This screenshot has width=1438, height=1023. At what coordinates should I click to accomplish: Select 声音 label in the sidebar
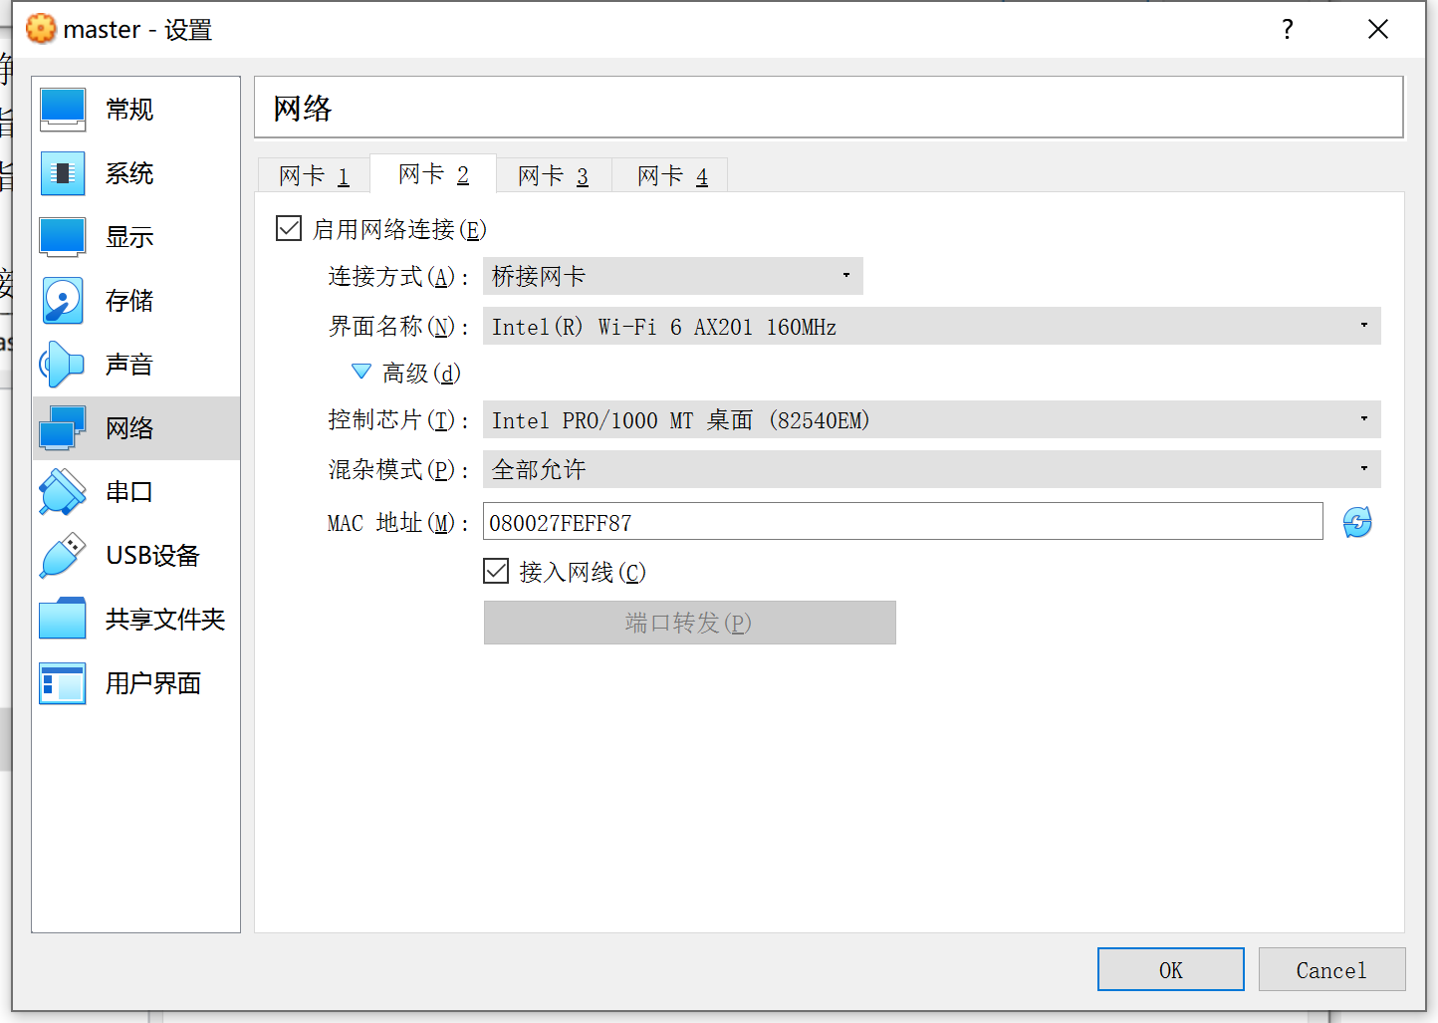tap(129, 365)
